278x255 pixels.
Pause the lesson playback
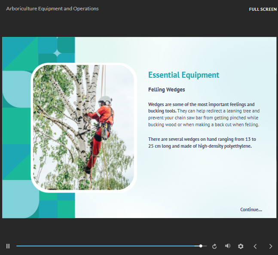(x=8, y=246)
